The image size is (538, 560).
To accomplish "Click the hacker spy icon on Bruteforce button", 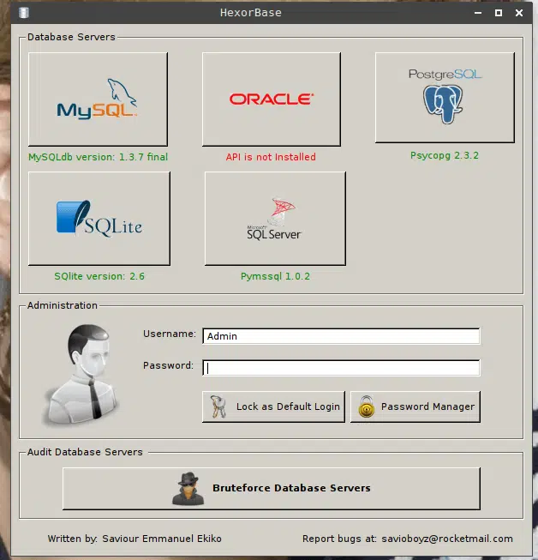I will [188, 489].
